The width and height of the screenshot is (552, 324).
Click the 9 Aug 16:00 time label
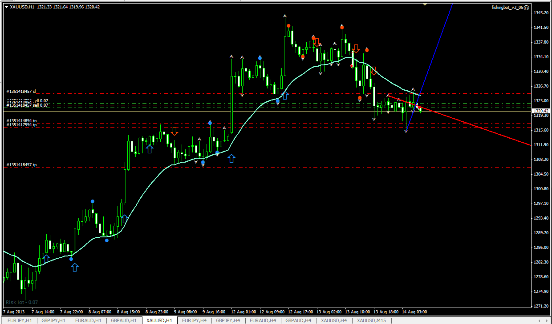pos(214,312)
